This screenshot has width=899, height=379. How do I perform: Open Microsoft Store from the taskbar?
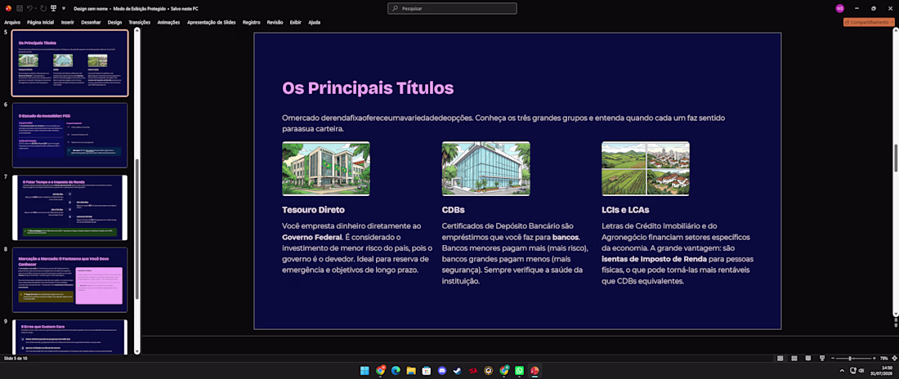(x=427, y=371)
